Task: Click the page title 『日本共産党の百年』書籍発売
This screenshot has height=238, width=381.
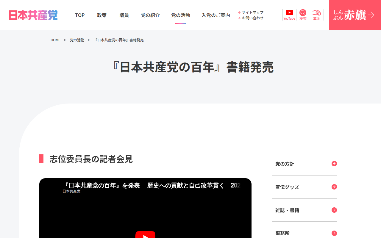Action: point(190,67)
